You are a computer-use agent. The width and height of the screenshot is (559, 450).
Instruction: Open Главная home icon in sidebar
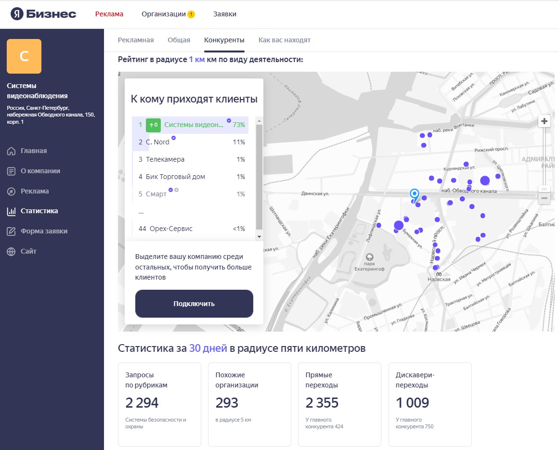click(x=12, y=151)
